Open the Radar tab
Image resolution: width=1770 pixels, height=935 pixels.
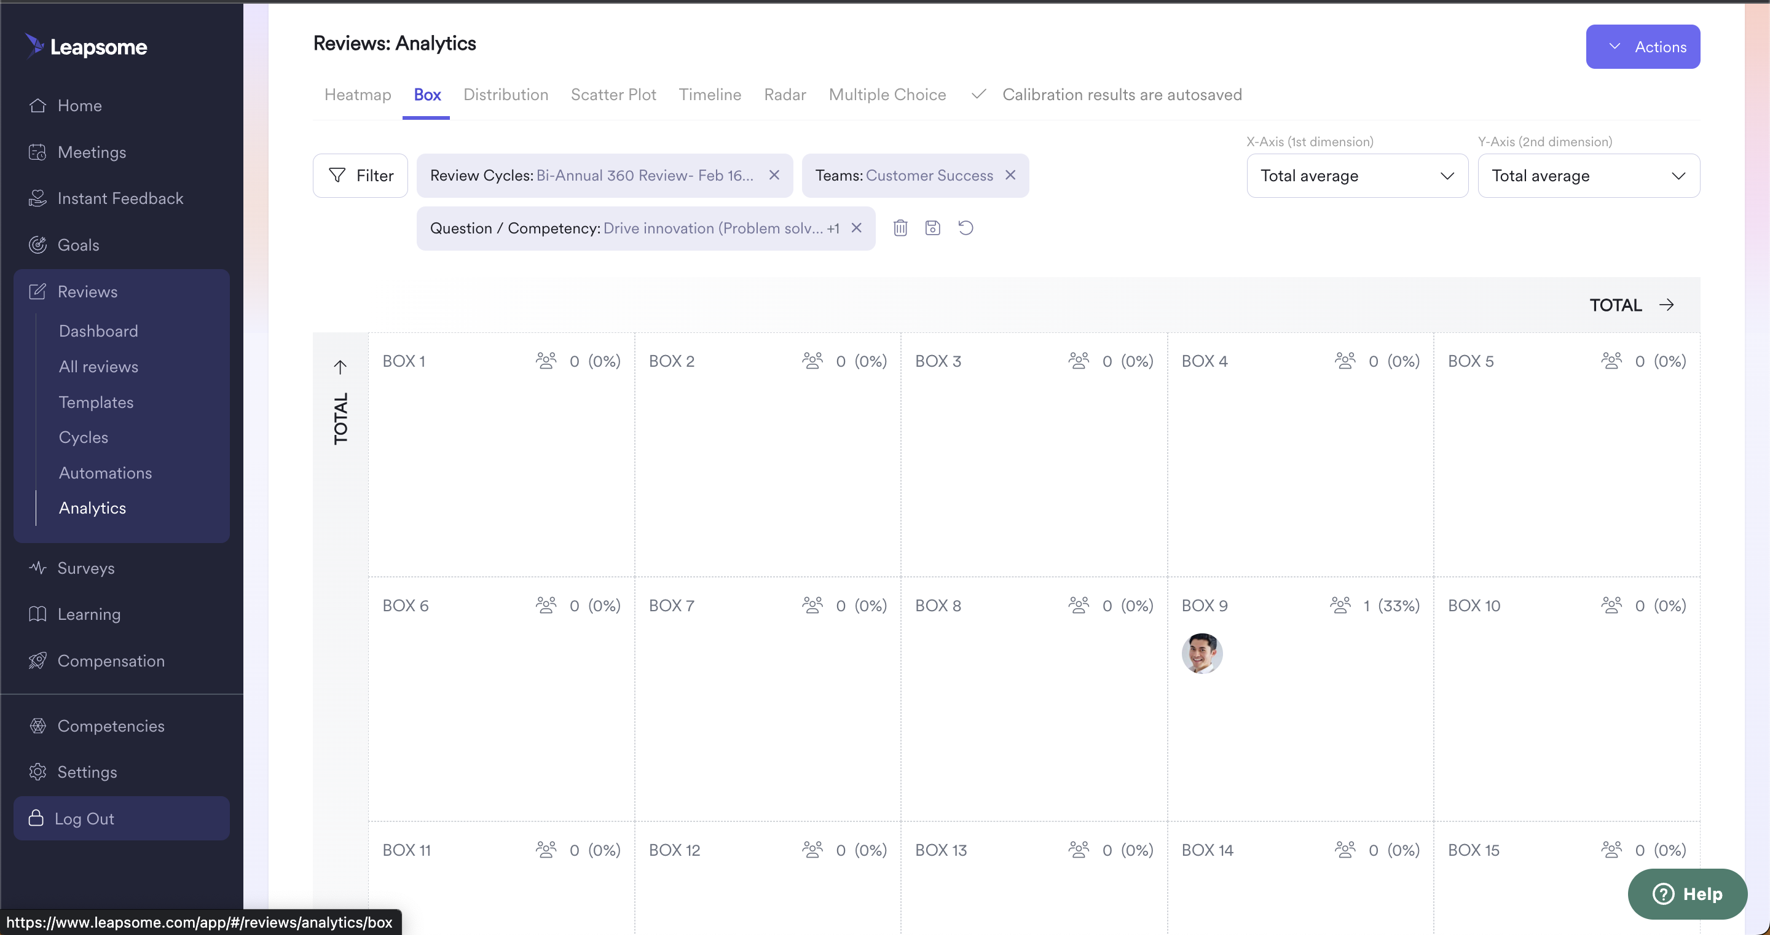[785, 94]
